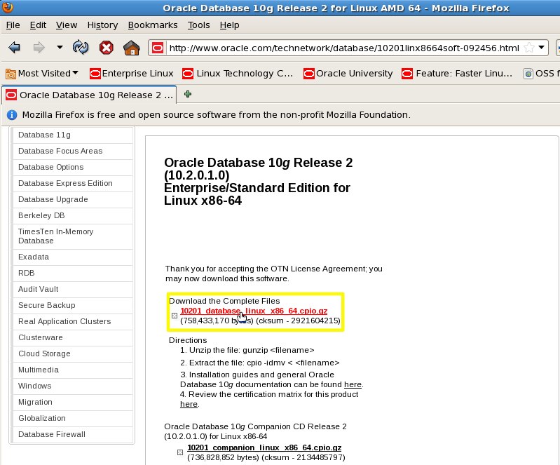560x465 pixels.
Task: Go to the Home page icon
Action: 132,48
